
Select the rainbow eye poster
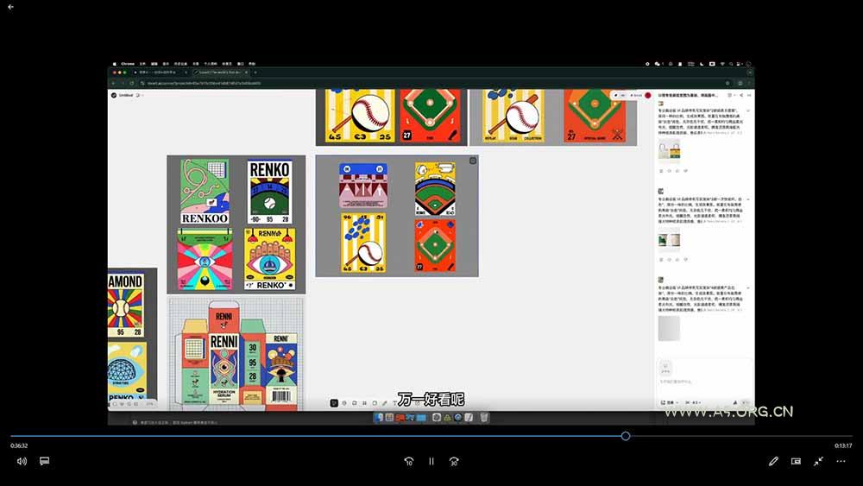tap(205, 259)
